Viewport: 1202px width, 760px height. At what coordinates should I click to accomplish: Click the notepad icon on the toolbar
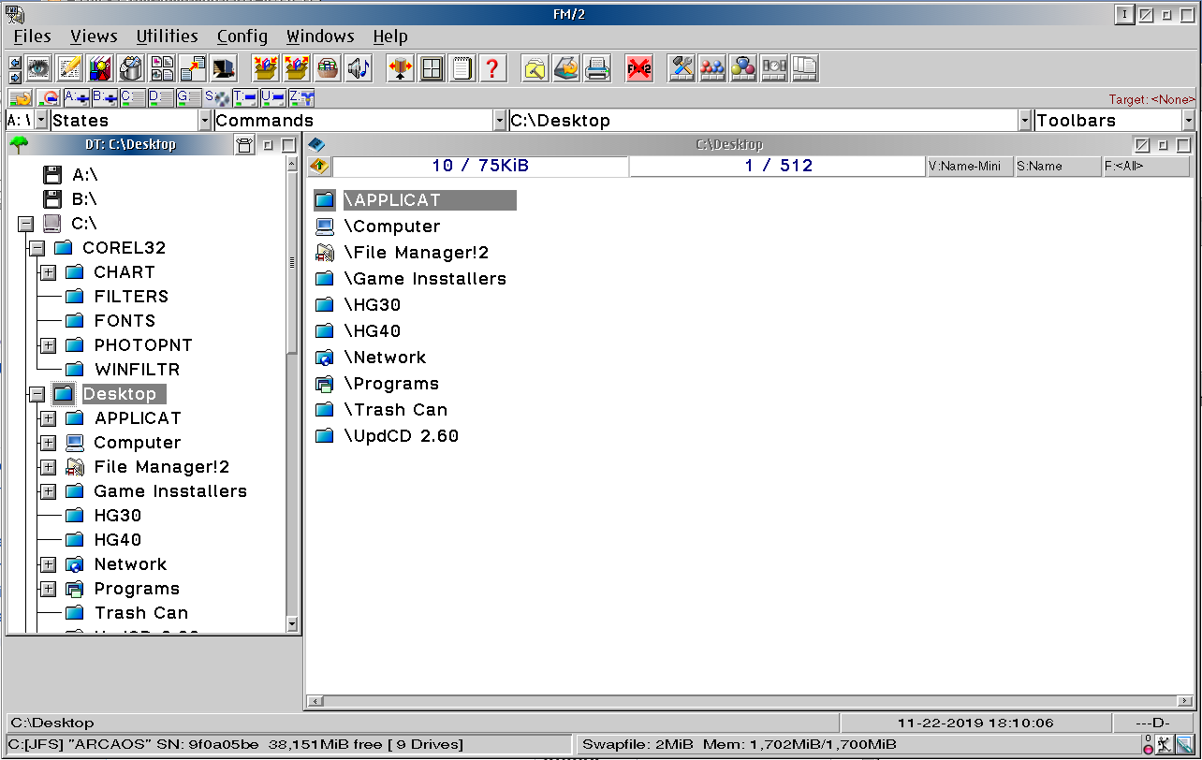[462, 68]
